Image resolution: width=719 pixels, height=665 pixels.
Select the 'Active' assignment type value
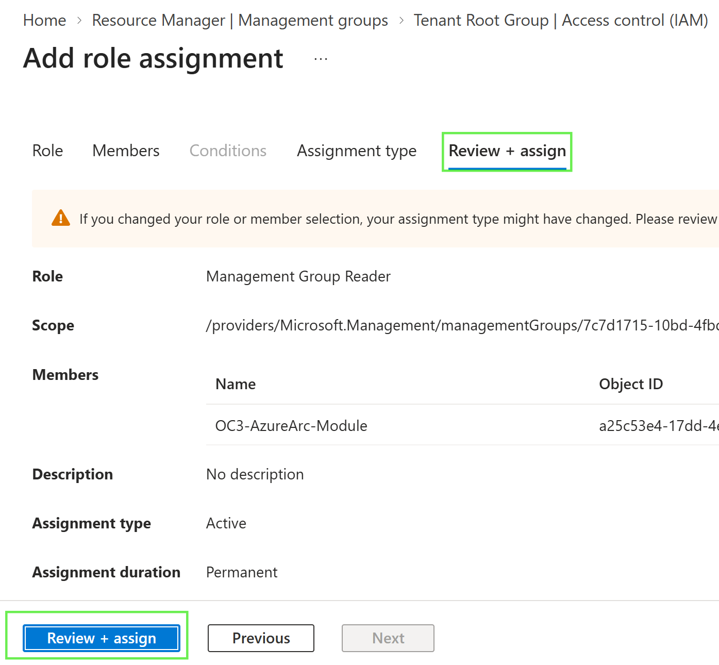click(226, 523)
